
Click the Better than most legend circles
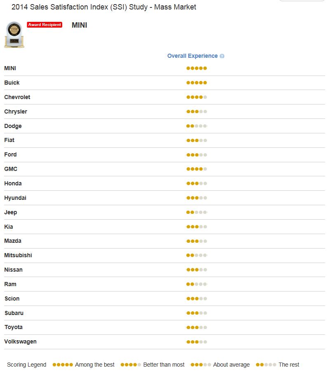pos(131,365)
